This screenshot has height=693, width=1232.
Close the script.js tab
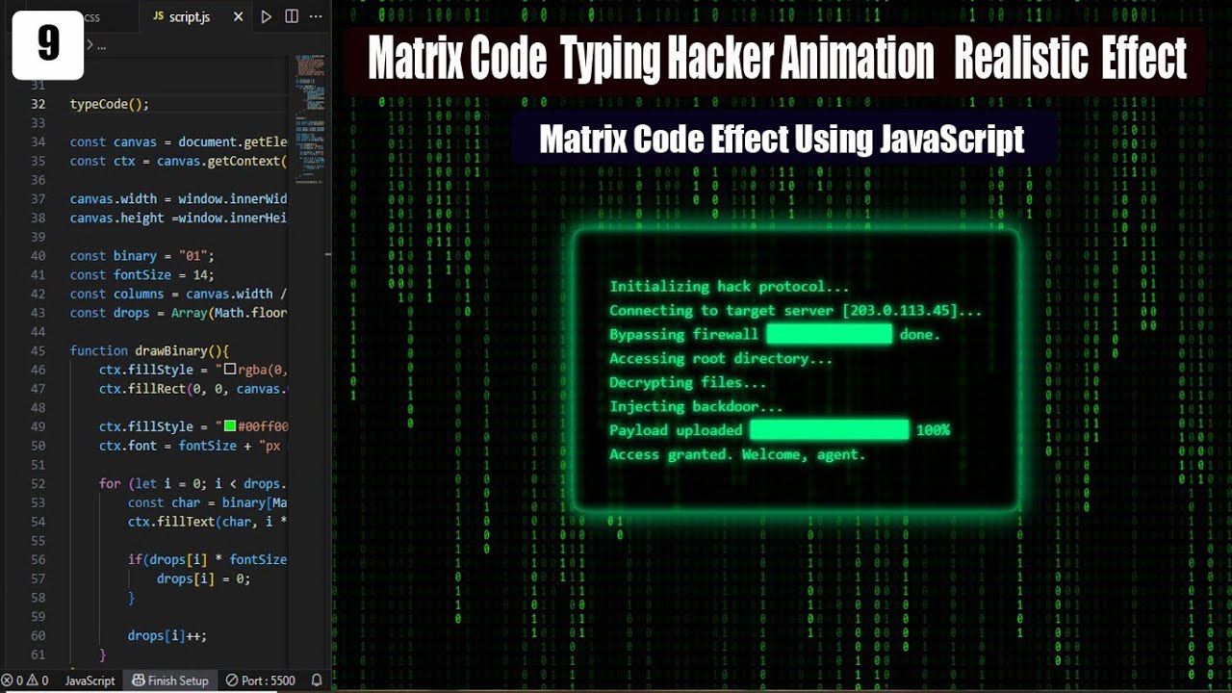pos(238,17)
